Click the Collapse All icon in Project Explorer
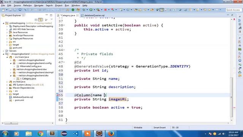243x137 pixels. point(36,20)
